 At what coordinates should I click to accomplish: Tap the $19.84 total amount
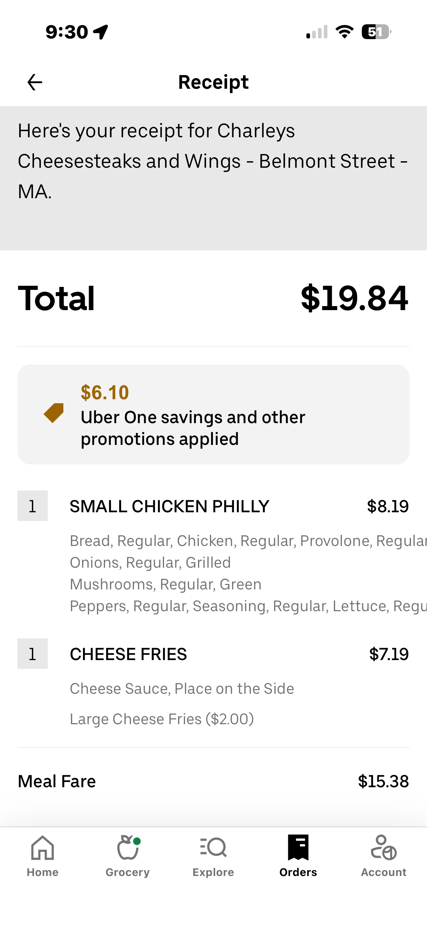pyautogui.click(x=354, y=298)
